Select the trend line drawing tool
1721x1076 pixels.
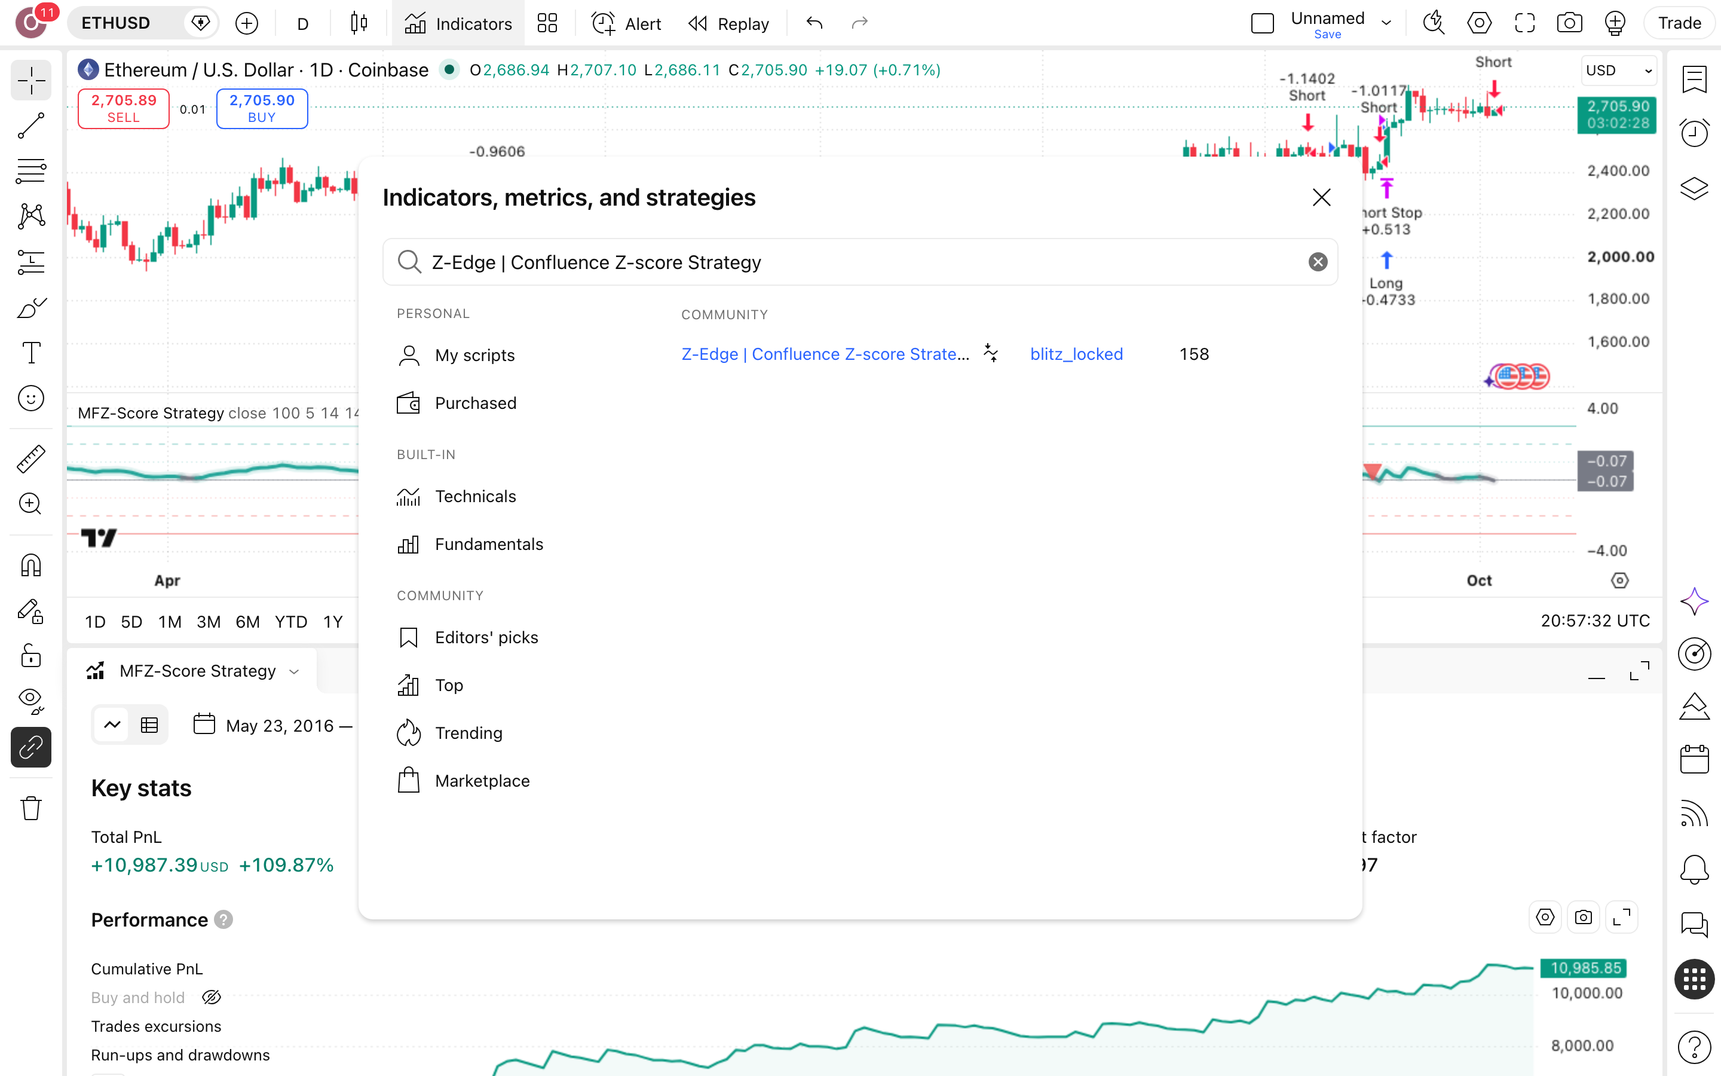click(x=30, y=126)
